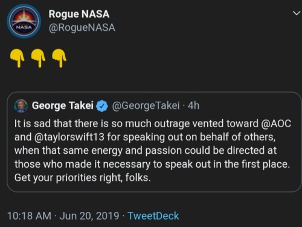
Task: Select the first pointing-down hand emoji
Action: tap(18, 58)
